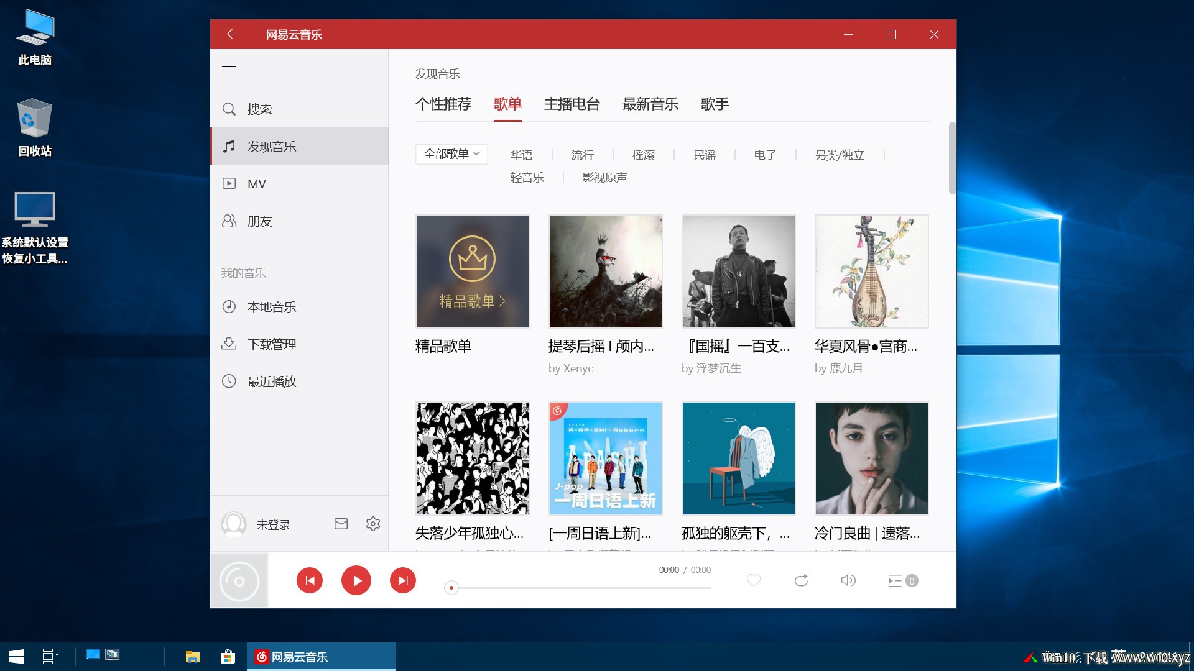Screen dimensions: 1194x671
Task: Open settings gear icon
Action: pos(373,524)
